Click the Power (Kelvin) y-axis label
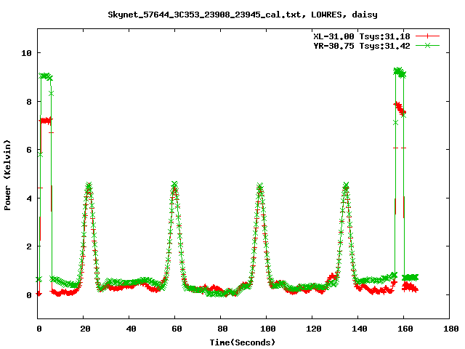This screenshot has width=465, height=349. click(8, 173)
